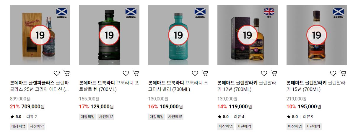Image resolution: width=353 pixels, height=134 pixels.
Task: Heart the 글렌알라키 15년 product
Action: point(333,73)
